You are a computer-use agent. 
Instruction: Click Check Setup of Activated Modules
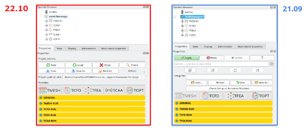pyautogui.click(x=229, y=88)
